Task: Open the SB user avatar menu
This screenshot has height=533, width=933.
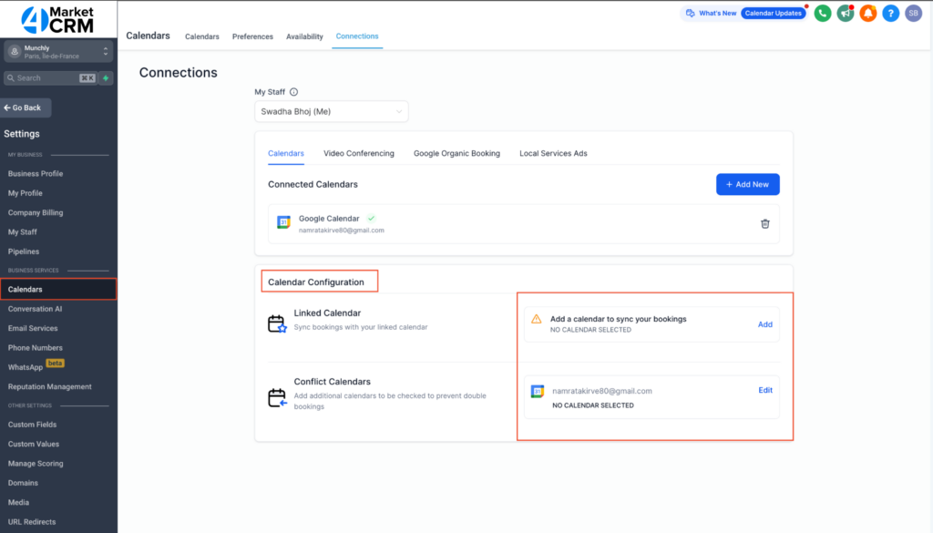Action: (x=913, y=14)
